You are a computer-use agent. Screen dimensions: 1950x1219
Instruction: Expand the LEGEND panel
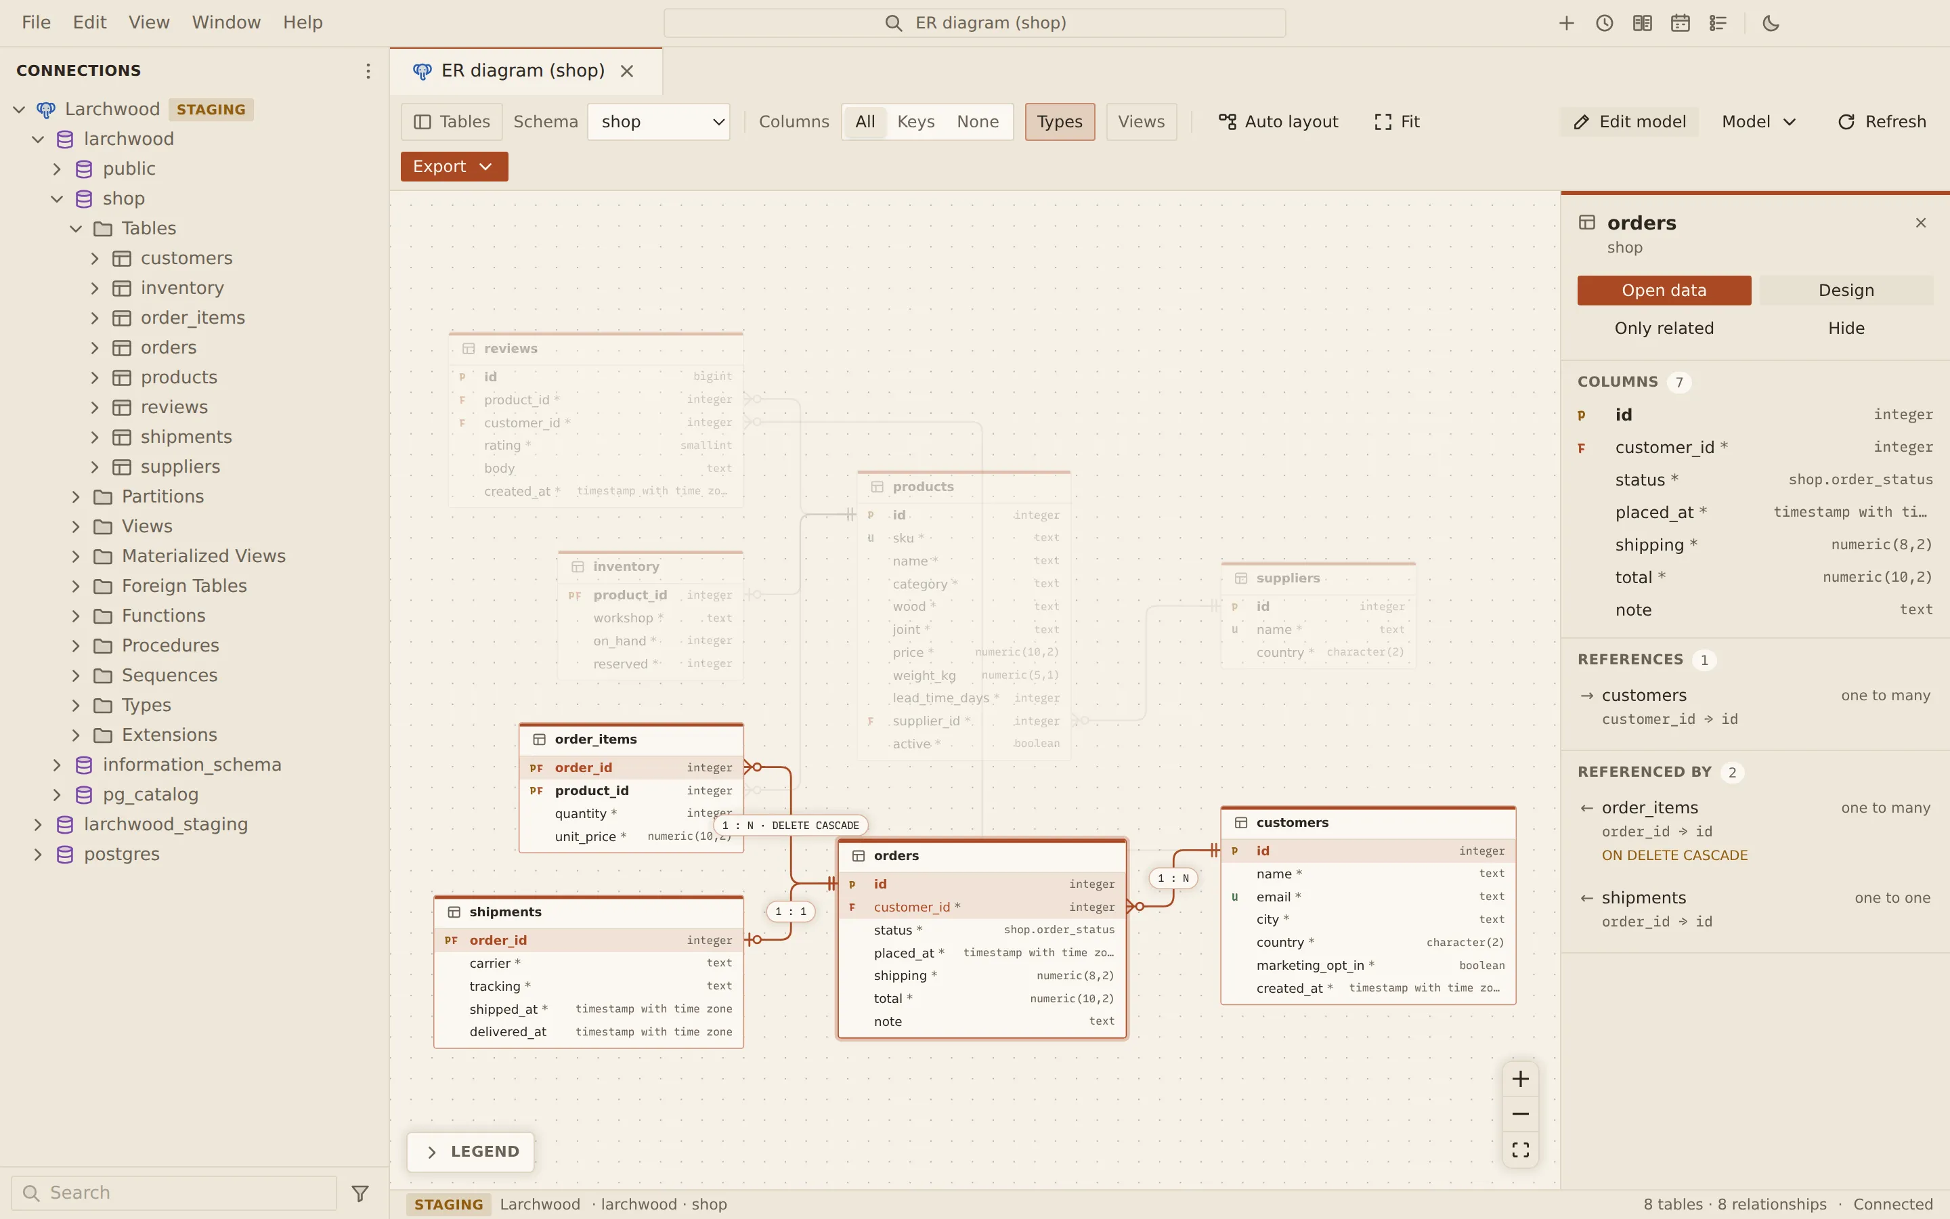click(x=471, y=1151)
